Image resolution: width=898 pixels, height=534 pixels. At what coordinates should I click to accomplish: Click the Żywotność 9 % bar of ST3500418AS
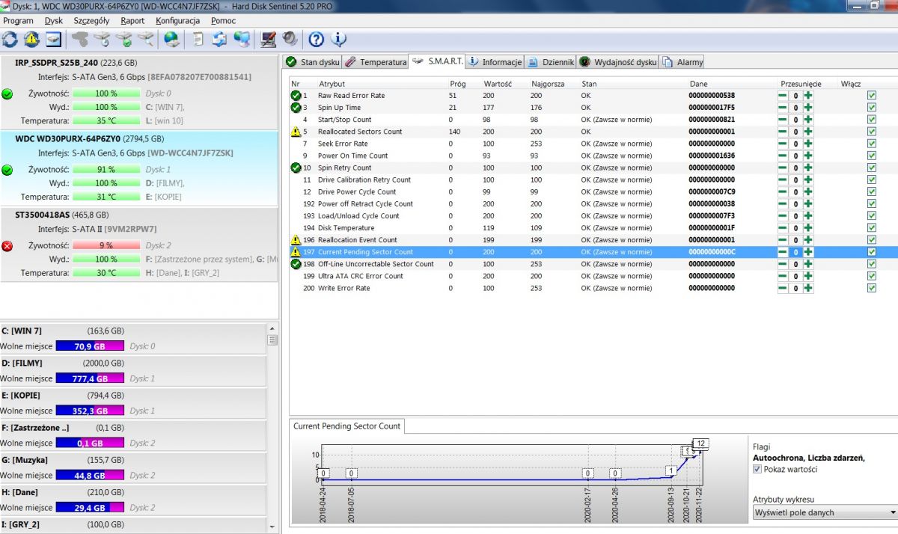tap(106, 245)
